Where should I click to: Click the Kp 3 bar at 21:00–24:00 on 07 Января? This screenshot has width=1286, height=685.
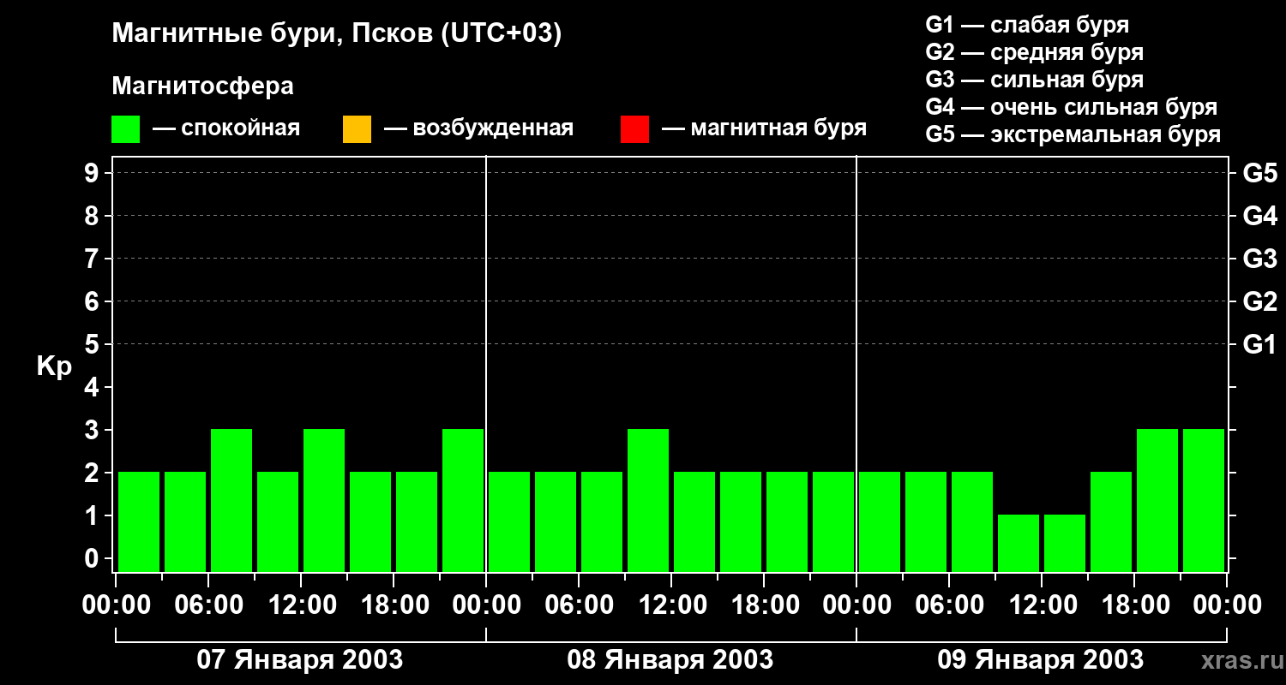point(463,500)
